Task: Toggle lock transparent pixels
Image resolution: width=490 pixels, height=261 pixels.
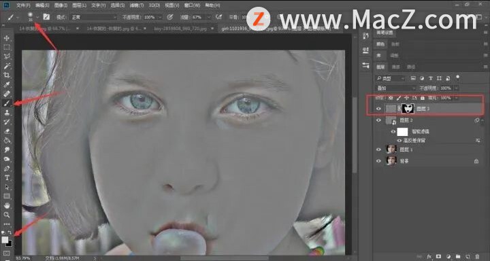Action: click(x=391, y=98)
